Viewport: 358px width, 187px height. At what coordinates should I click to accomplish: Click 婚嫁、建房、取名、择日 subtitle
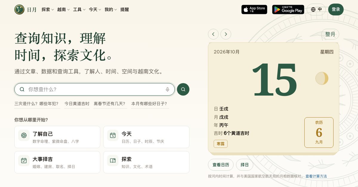(x=54, y=167)
